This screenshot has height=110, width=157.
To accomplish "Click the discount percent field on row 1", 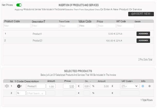I will click(87, 86).
